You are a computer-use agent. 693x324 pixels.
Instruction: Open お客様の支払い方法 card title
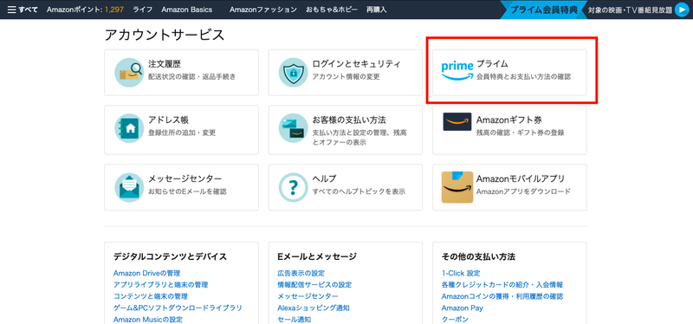(349, 120)
